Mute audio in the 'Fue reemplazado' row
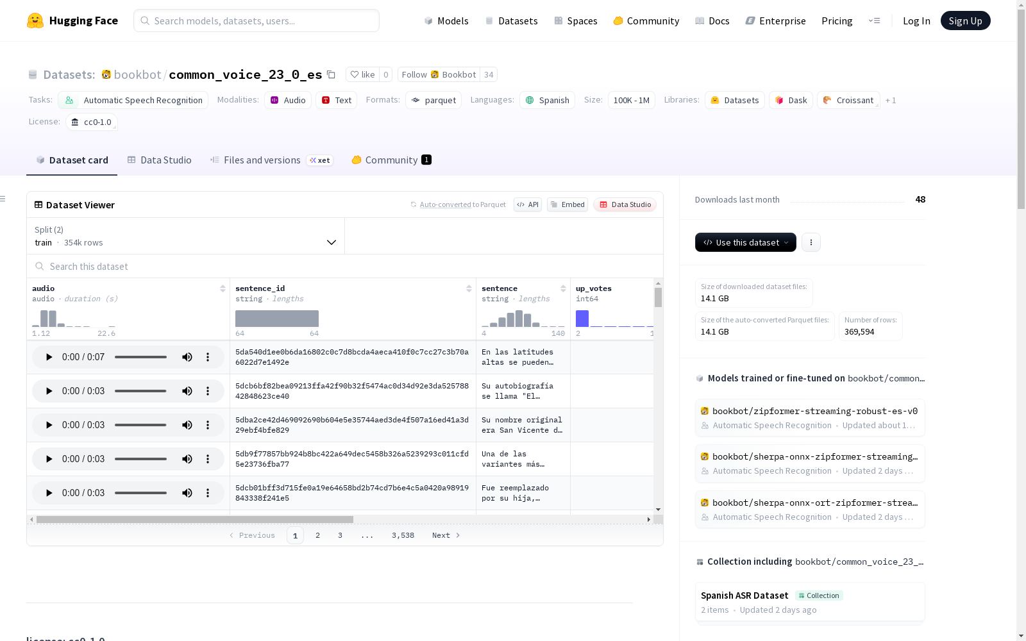Image resolution: width=1026 pixels, height=641 pixels. click(187, 493)
